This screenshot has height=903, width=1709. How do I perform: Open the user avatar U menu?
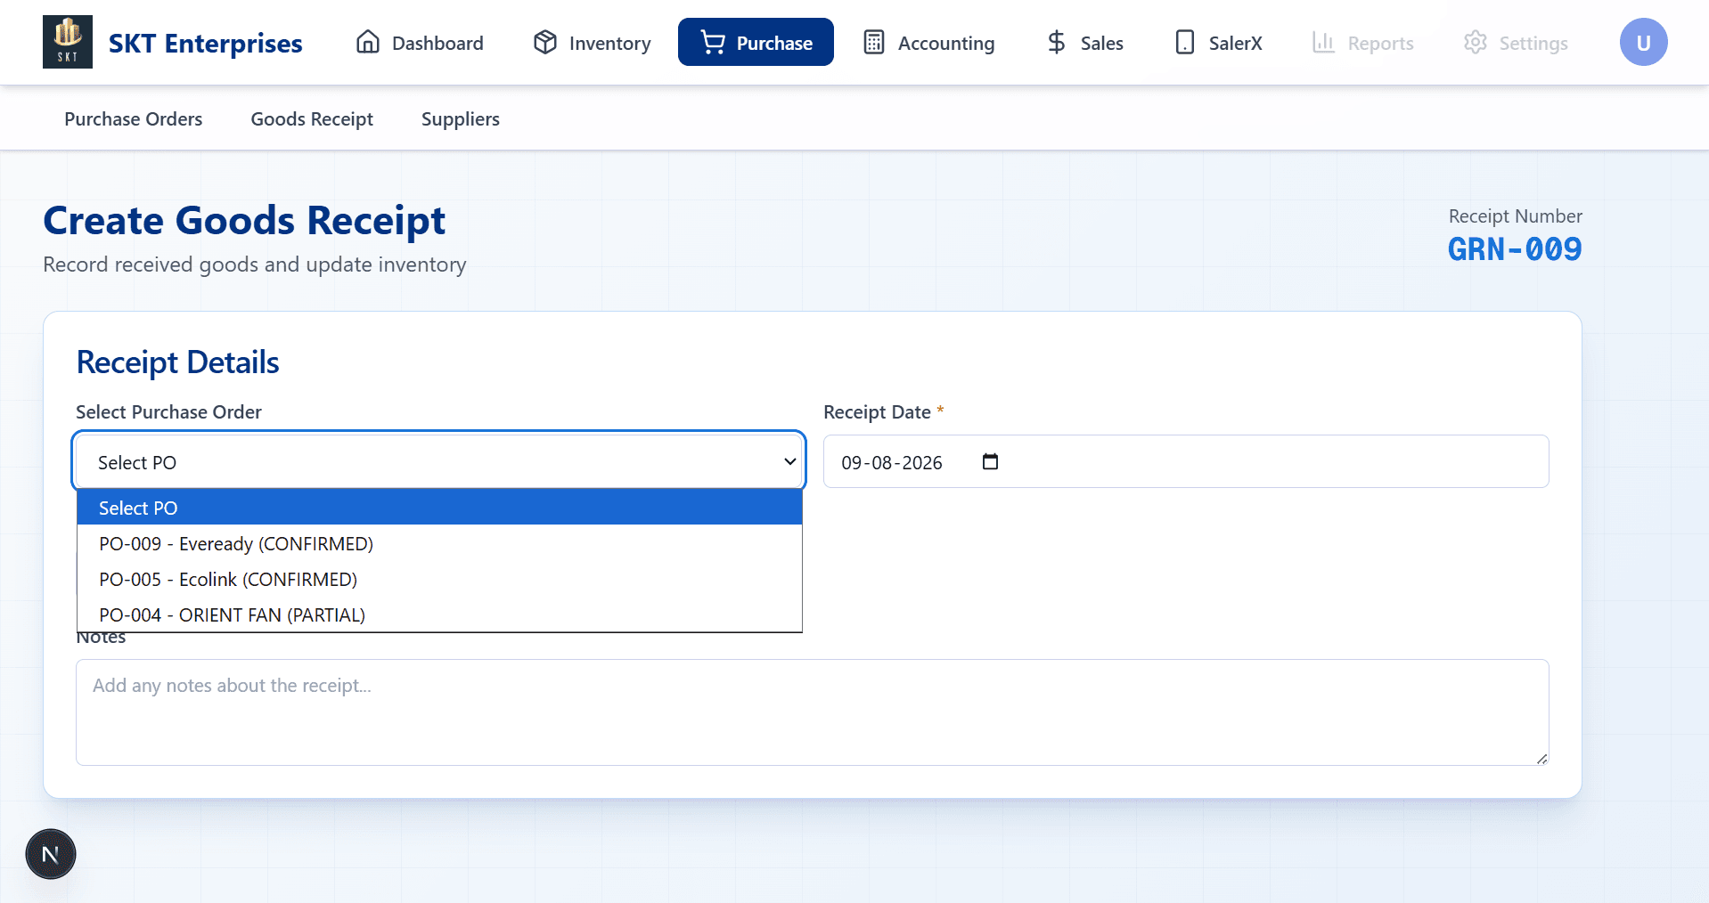point(1643,42)
